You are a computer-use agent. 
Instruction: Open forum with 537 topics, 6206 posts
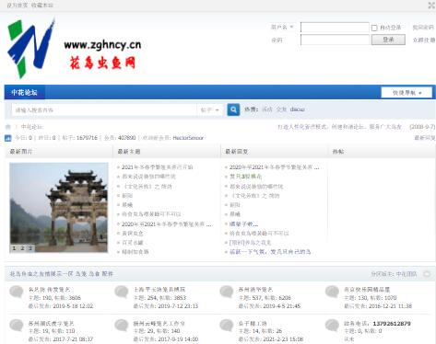(x=255, y=290)
